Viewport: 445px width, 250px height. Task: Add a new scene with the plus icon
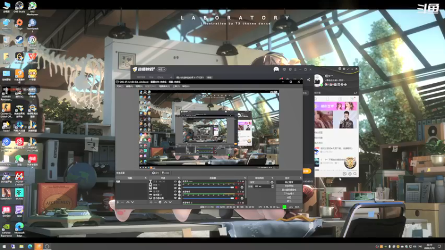click(x=118, y=202)
